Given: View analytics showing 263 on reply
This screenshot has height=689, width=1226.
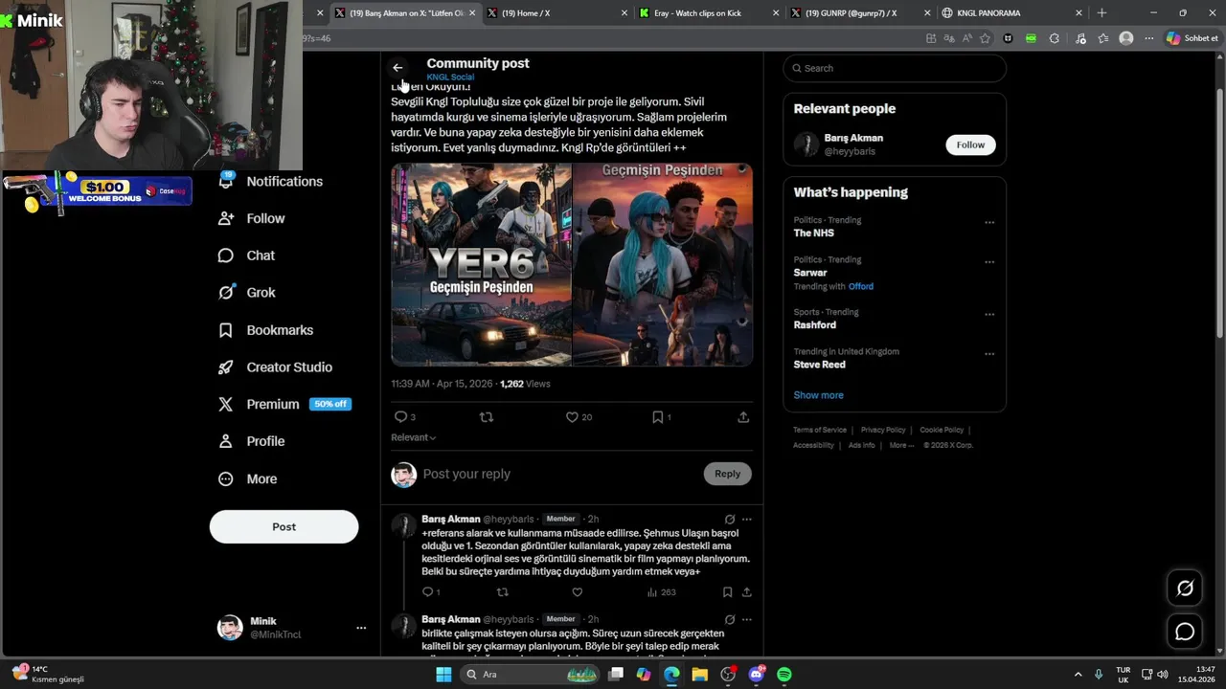Looking at the screenshot, I should tap(661, 592).
